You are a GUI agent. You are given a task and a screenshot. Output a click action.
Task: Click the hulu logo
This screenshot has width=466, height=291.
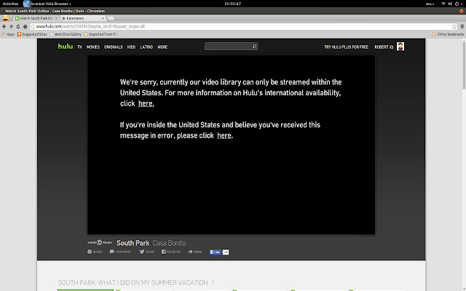pyautogui.click(x=66, y=47)
